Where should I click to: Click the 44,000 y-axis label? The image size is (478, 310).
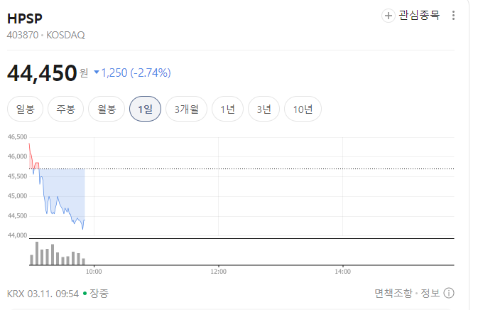(17, 235)
